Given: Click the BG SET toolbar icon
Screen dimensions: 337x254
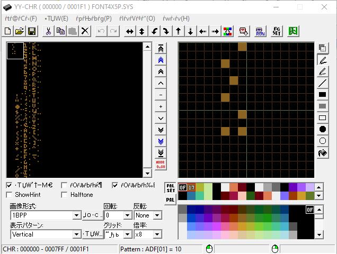Looking at the screenshot, I should click(x=276, y=31).
